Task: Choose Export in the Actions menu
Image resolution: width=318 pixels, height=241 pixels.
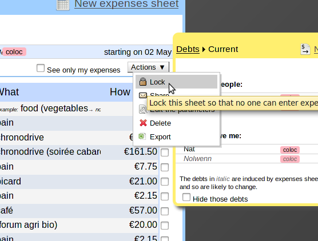Action: tap(160, 137)
